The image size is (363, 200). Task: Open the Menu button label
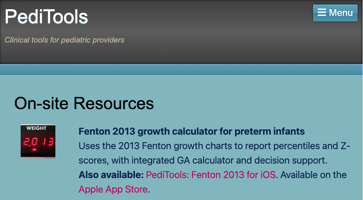(x=341, y=13)
